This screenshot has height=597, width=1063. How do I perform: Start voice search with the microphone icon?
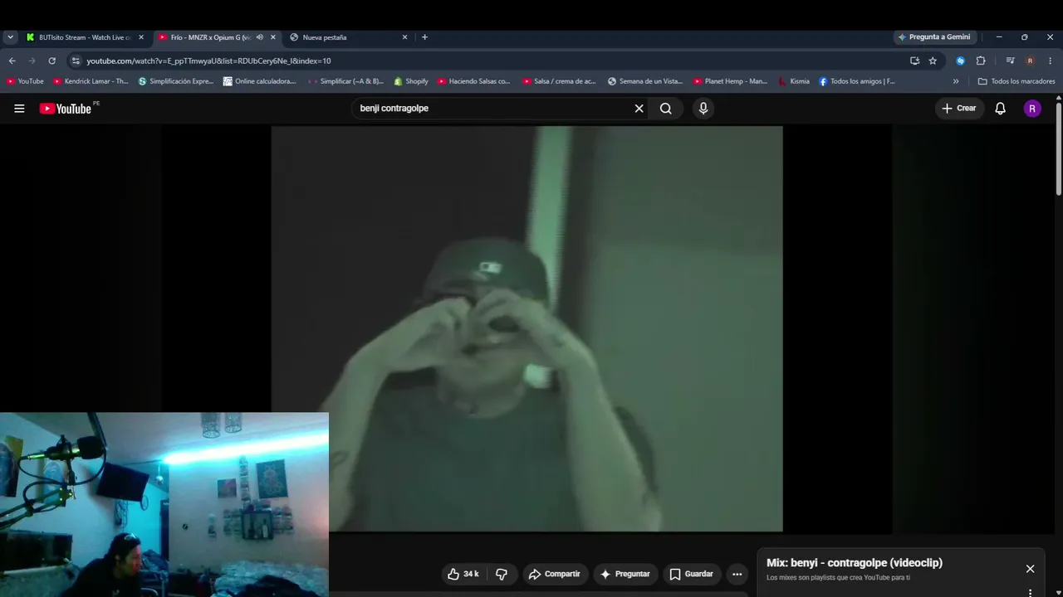tap(703, 109)
